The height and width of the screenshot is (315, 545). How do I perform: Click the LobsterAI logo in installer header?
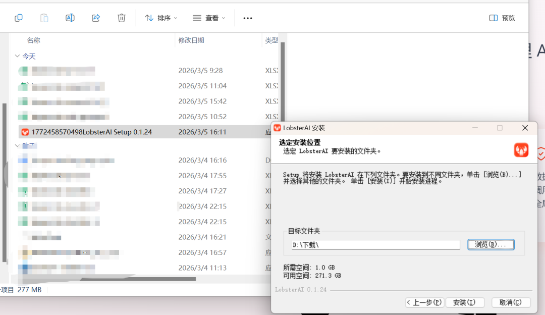[521, 150]
